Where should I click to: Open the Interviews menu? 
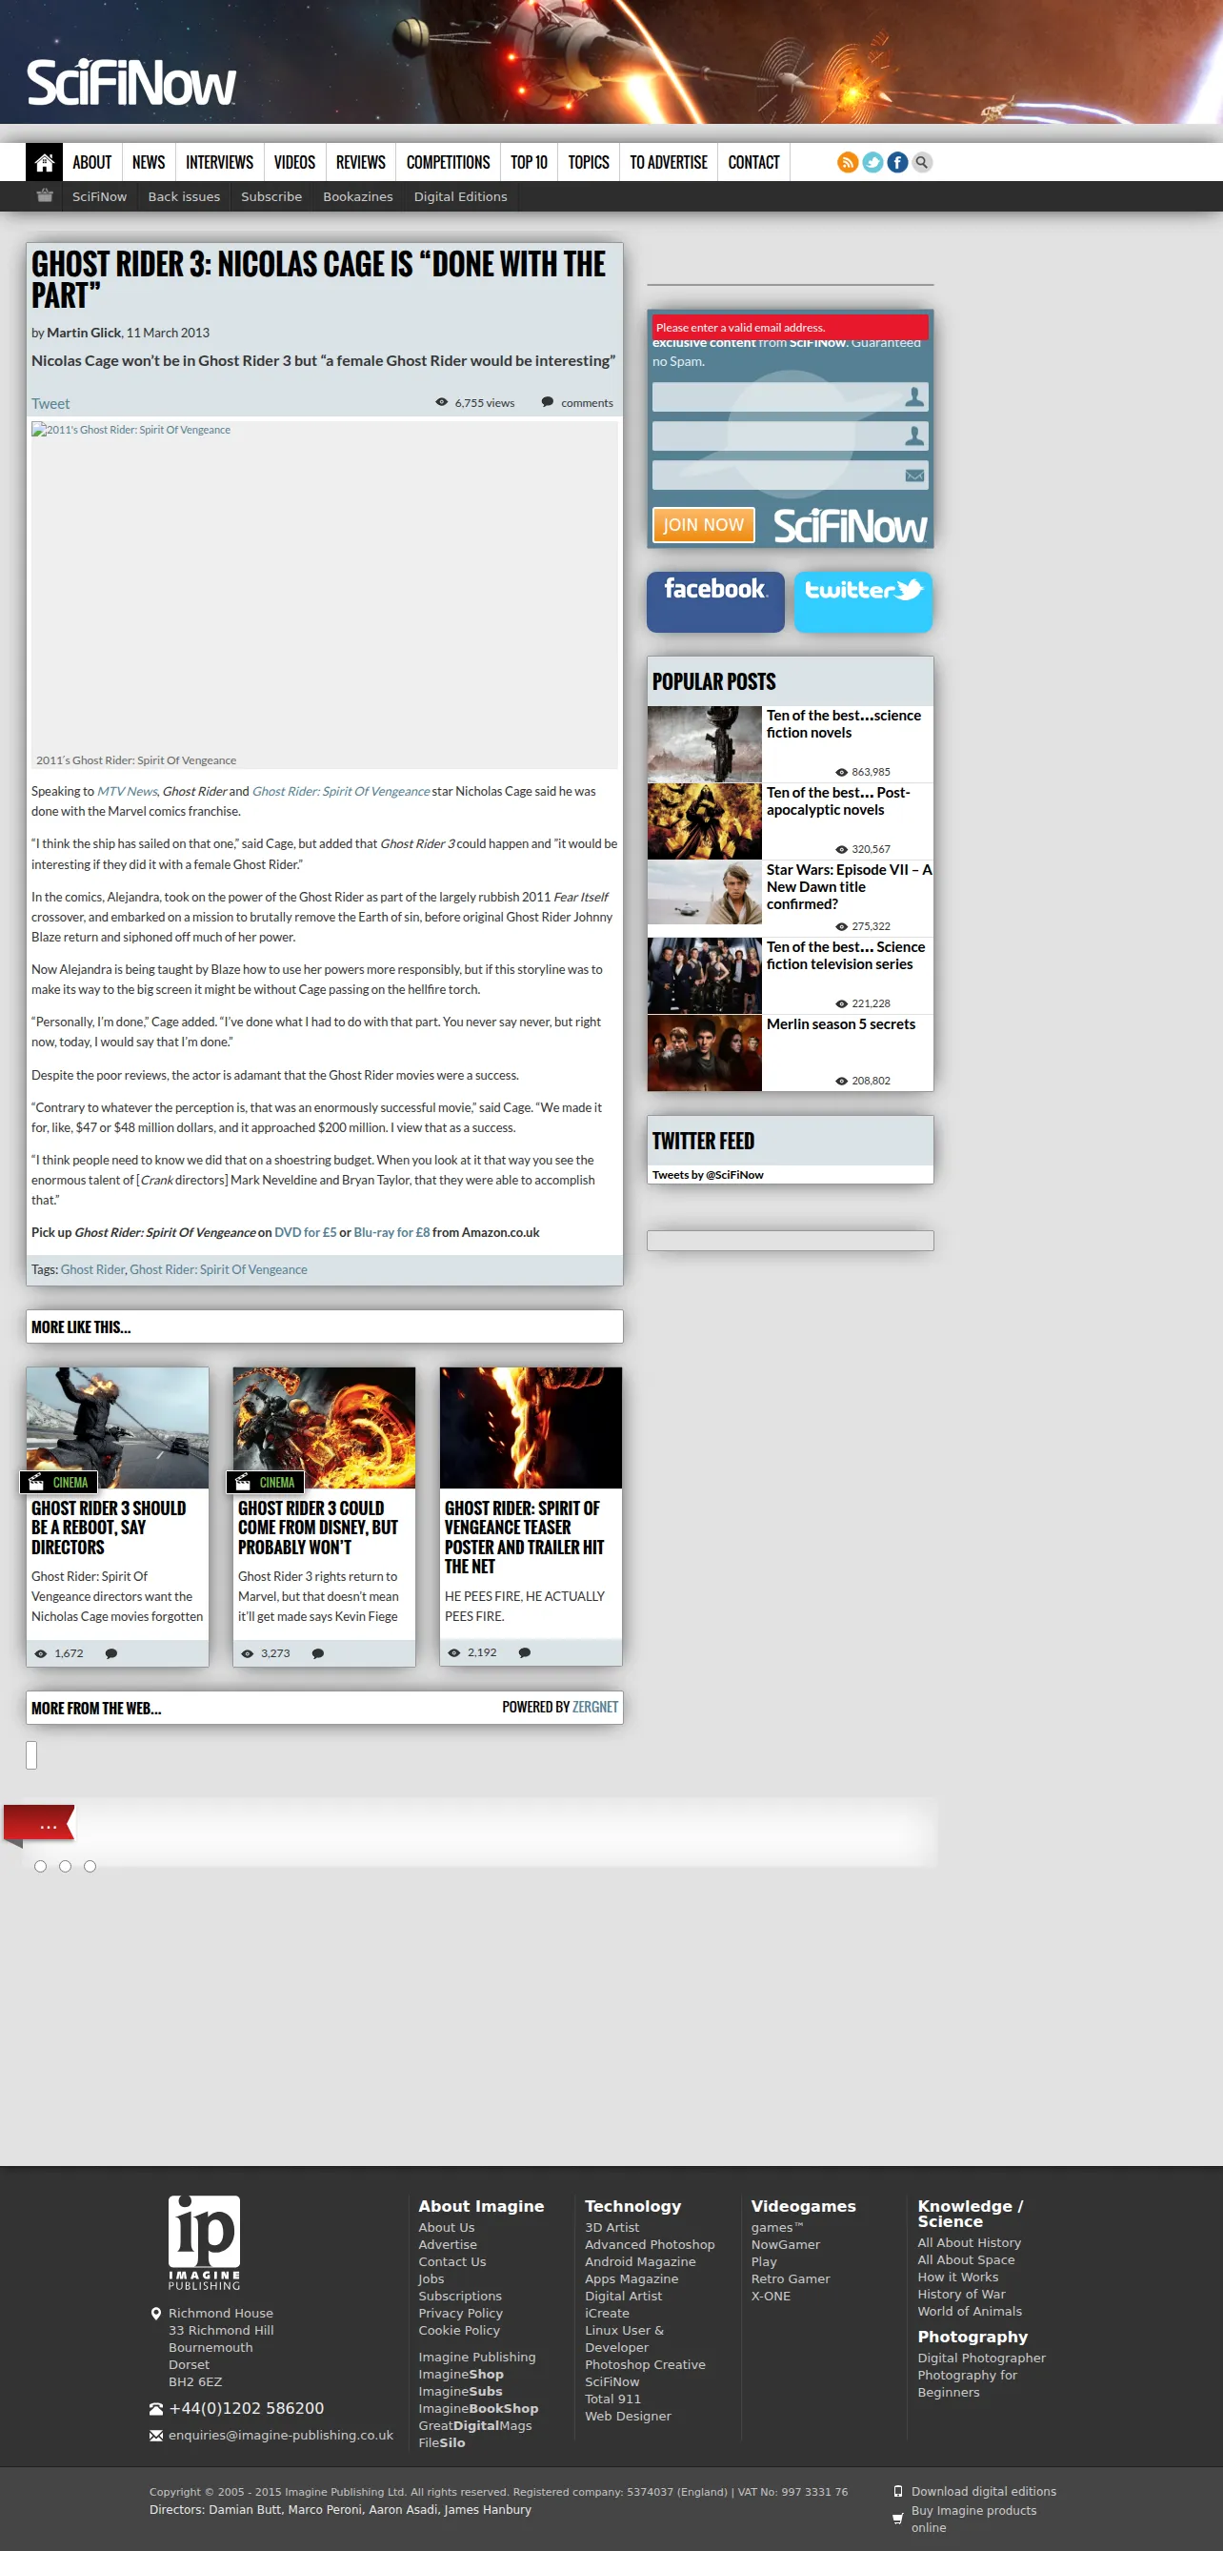[220, 162]
